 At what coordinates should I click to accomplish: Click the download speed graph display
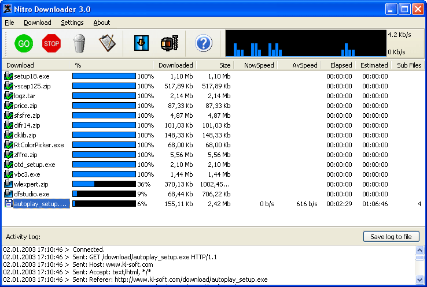click(306, 43)
